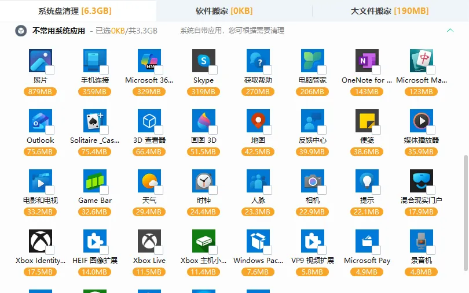
Task: Click the 媒体播放器 app icon
Action: click(422, 121)
